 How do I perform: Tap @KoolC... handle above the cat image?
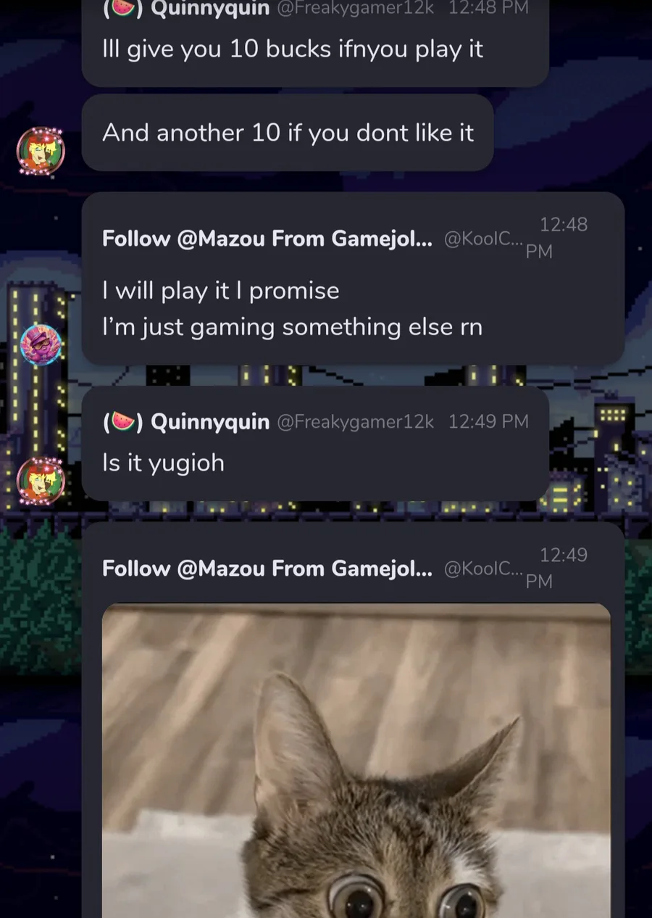pyautogui.click(x=482, y=568)
